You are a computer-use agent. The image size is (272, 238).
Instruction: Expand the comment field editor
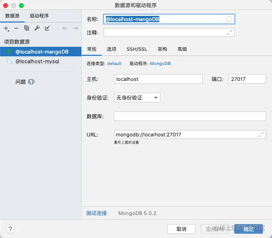point(230,33)
